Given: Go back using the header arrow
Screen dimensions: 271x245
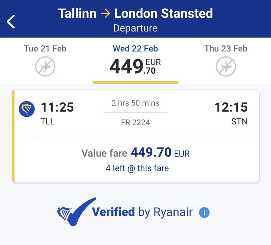Looking at the screenshot, I should coord(11,22).
